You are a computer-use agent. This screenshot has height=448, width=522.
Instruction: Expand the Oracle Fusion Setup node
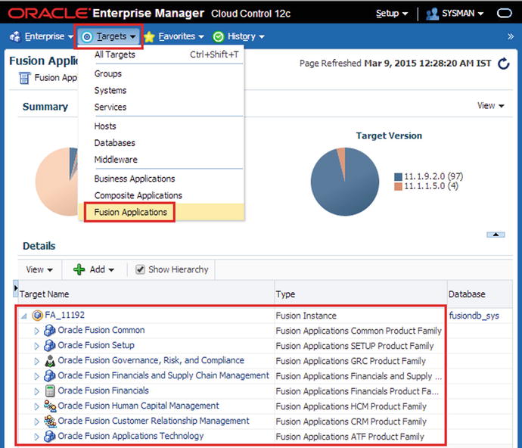[x=36, y=346]
